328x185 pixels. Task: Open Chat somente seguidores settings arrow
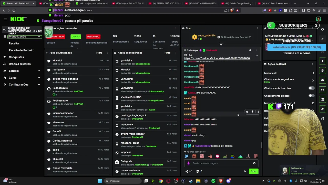(x=313, y=80)
